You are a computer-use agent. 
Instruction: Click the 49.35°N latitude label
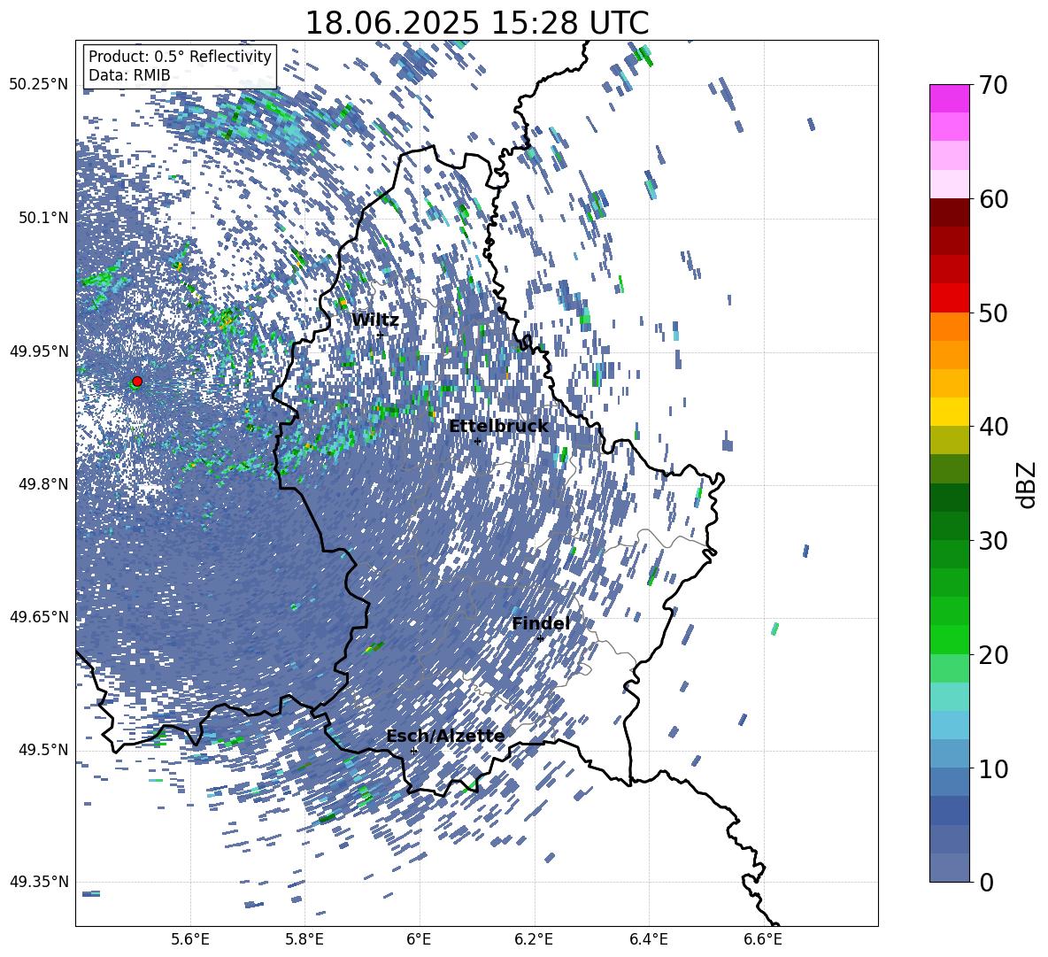(39, 882)
